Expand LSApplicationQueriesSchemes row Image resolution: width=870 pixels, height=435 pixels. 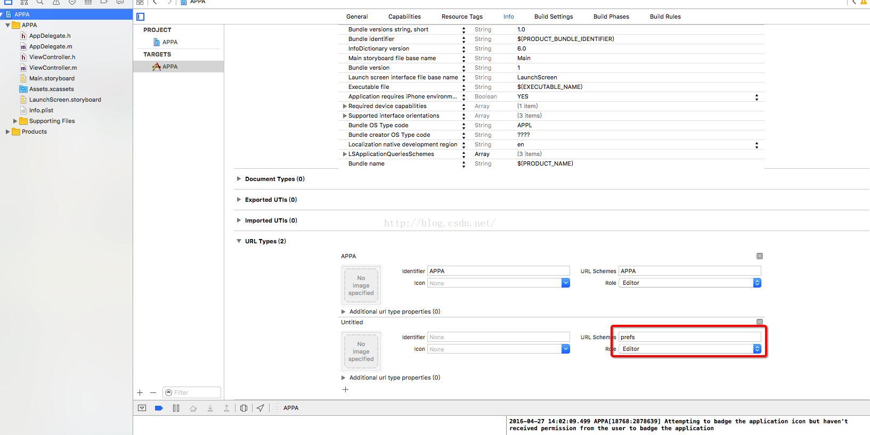[345, 154]
